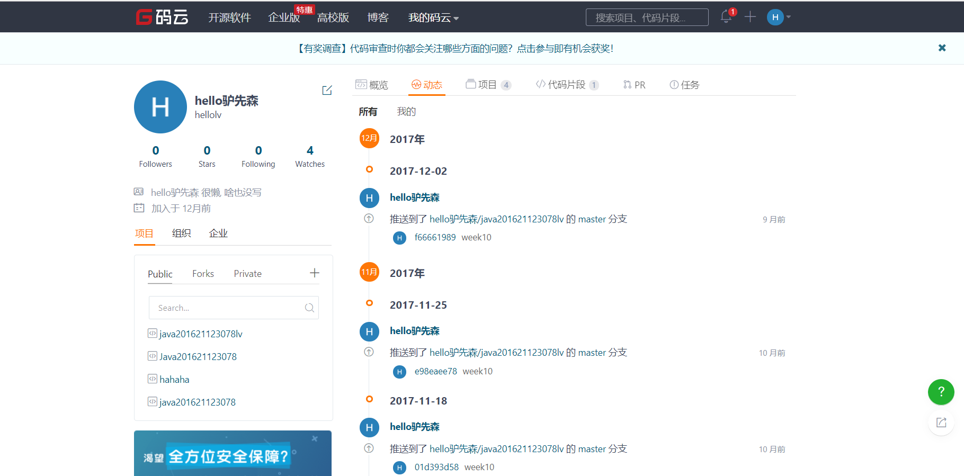Click the survey announcement link text
964x476 pixels.
[455, 48]
